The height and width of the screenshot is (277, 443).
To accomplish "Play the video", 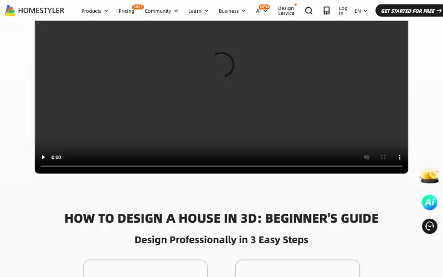I will [x=43, y=157].
